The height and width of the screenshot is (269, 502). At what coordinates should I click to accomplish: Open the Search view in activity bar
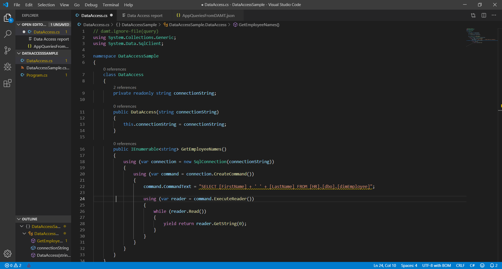pyautogui.click(x=8, y=34)
